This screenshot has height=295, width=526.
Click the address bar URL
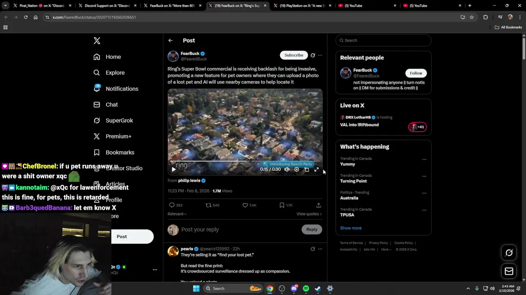(94, 17)
